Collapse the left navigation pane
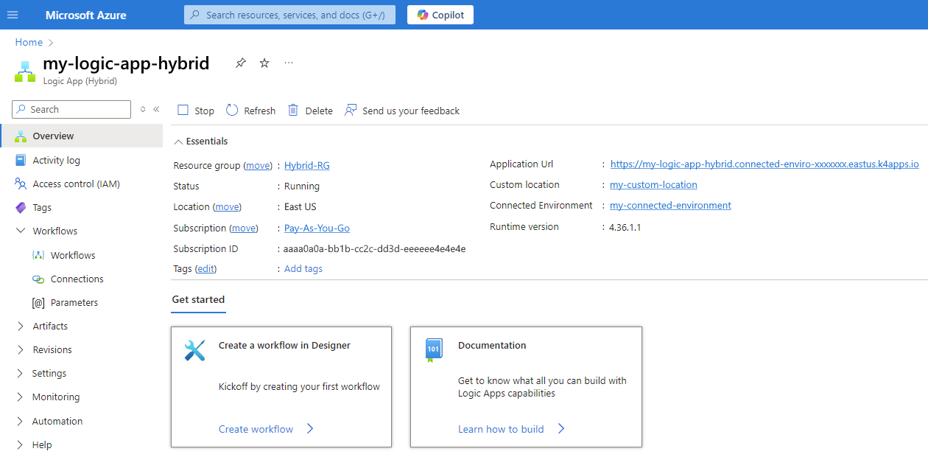This screenshot has width=928, height=457. 155,109
